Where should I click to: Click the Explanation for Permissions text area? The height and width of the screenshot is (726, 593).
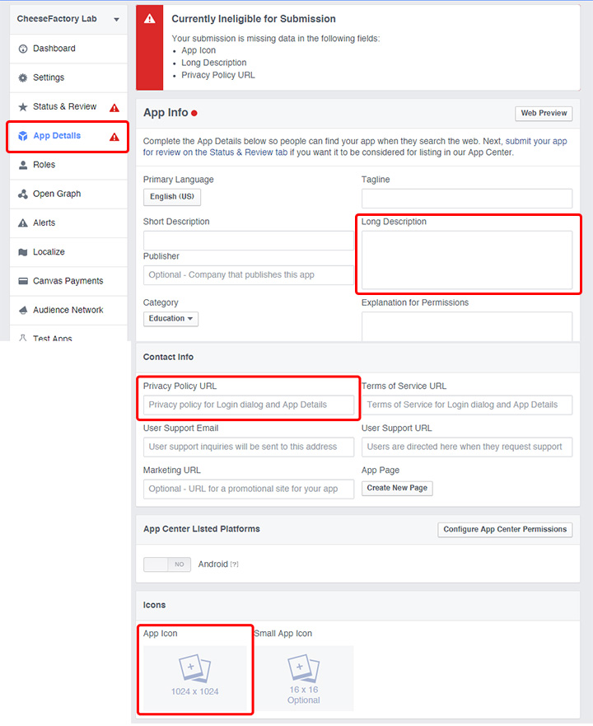(467, 327)
